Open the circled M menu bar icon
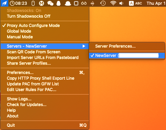Viewport: 166px width, 130px height. tap(41, 3)
